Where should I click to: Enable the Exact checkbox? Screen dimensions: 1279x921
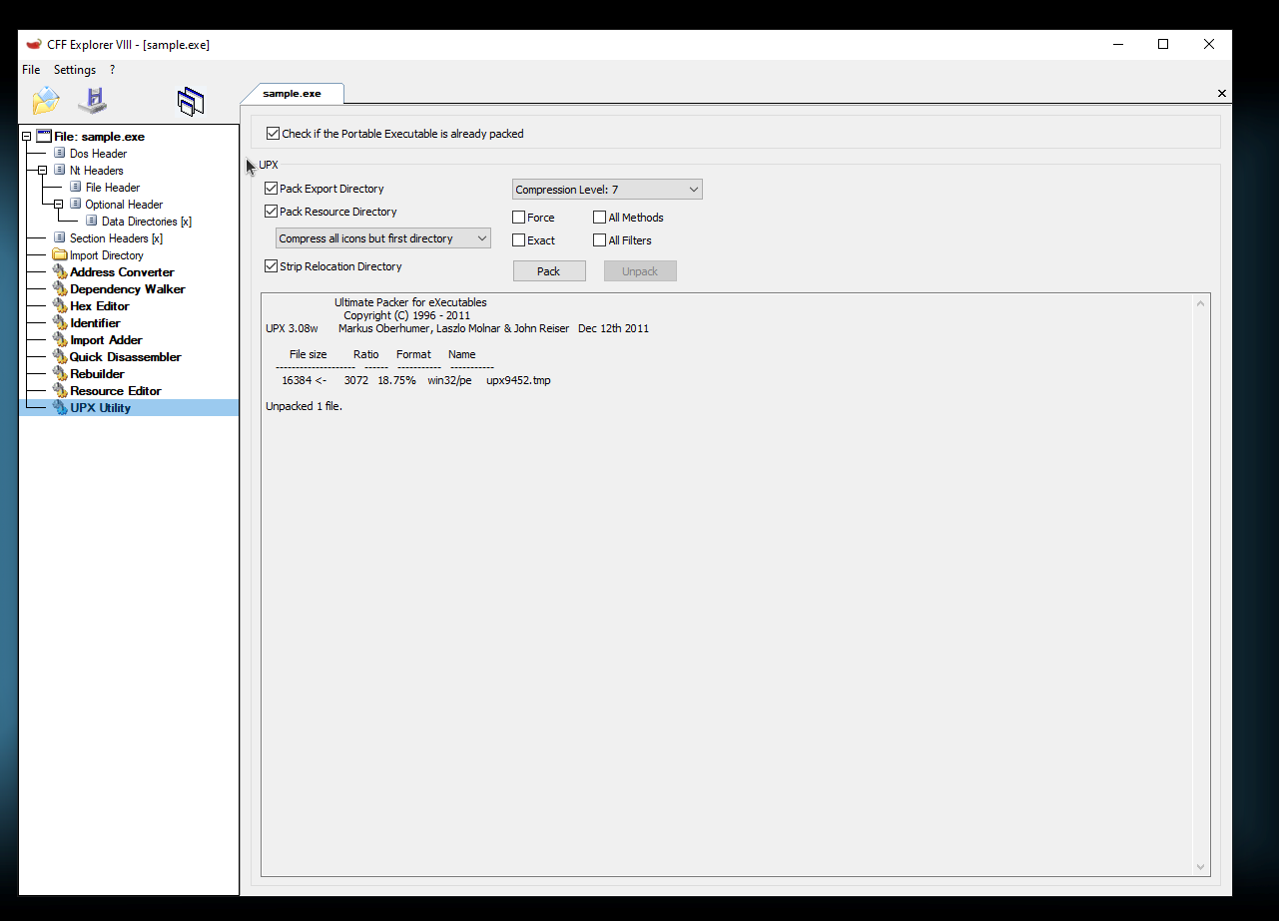coord(519,240)
